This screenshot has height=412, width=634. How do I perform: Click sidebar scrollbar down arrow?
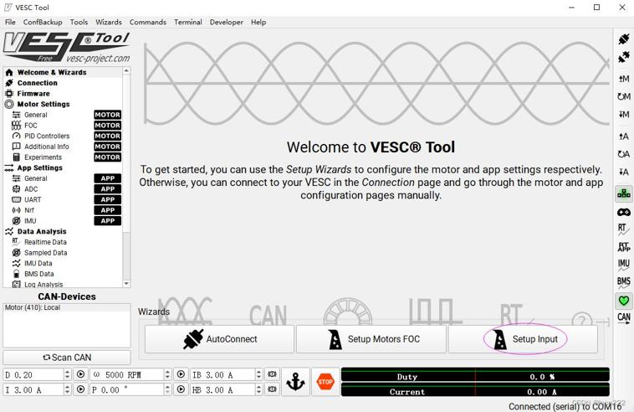point(126,284)
